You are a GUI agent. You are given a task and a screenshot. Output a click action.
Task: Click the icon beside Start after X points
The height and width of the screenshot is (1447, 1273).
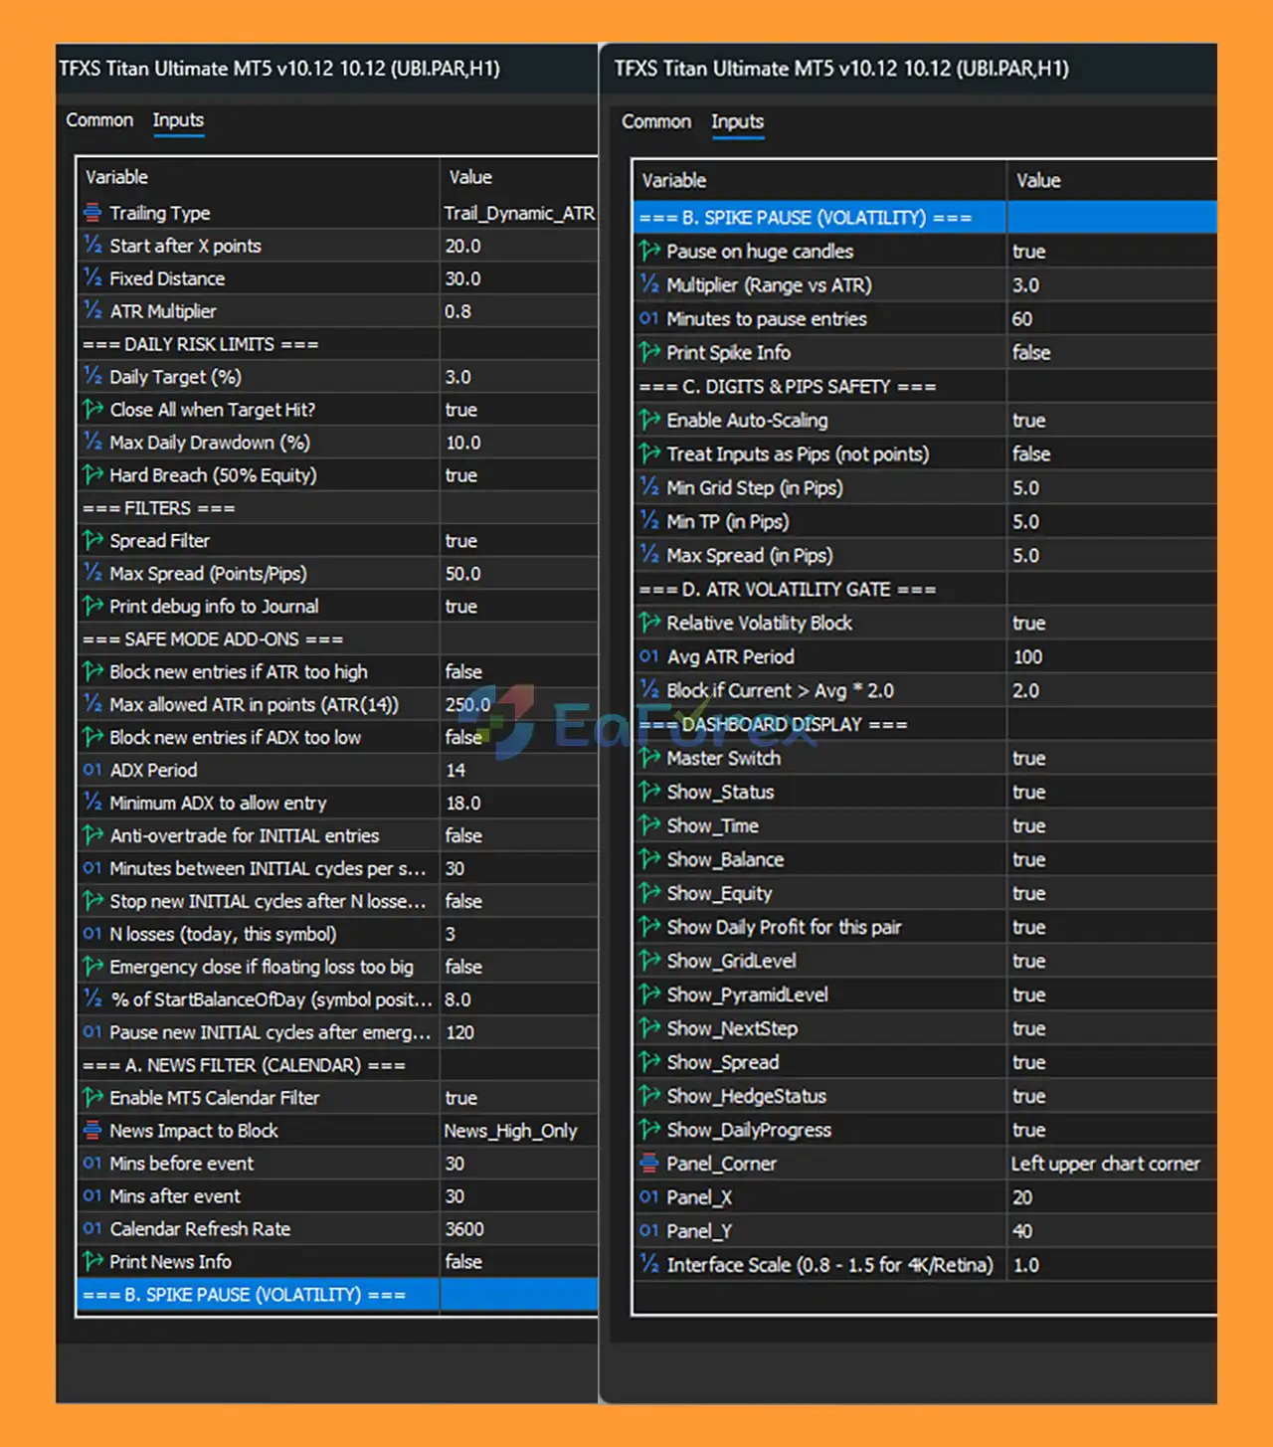(x=92, y=246)
